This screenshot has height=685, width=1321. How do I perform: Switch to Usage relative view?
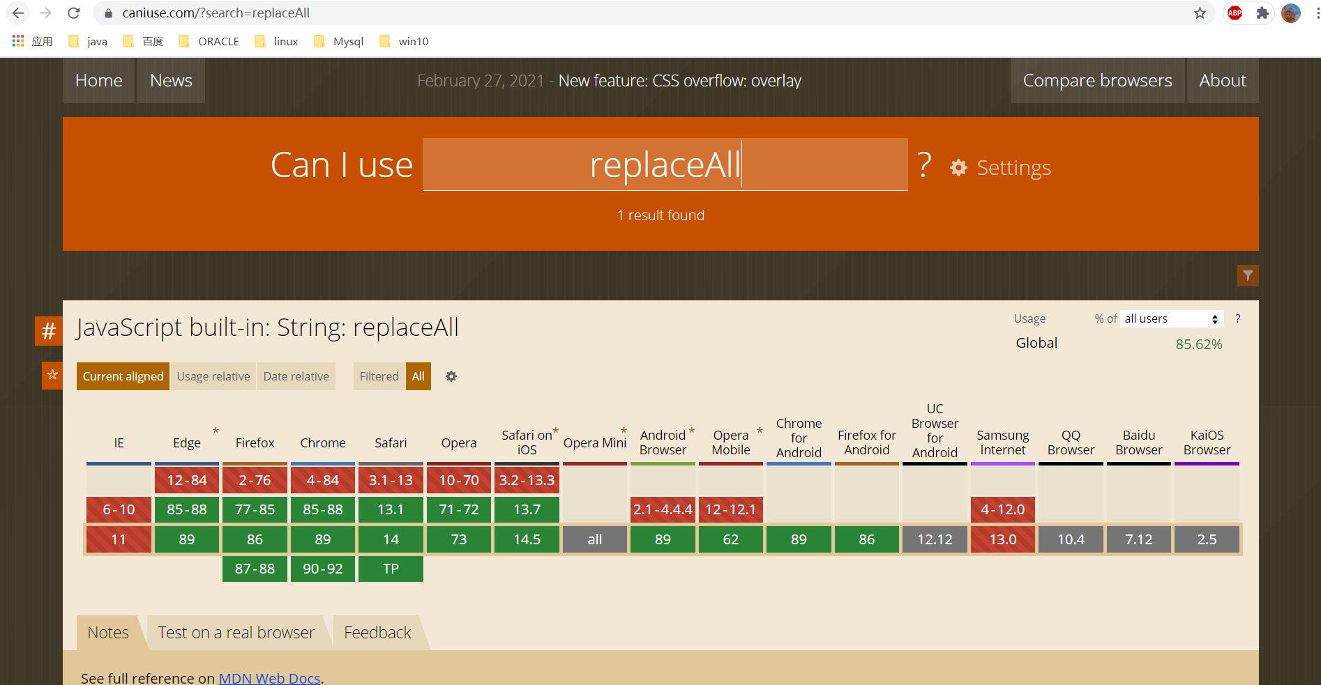213,376
